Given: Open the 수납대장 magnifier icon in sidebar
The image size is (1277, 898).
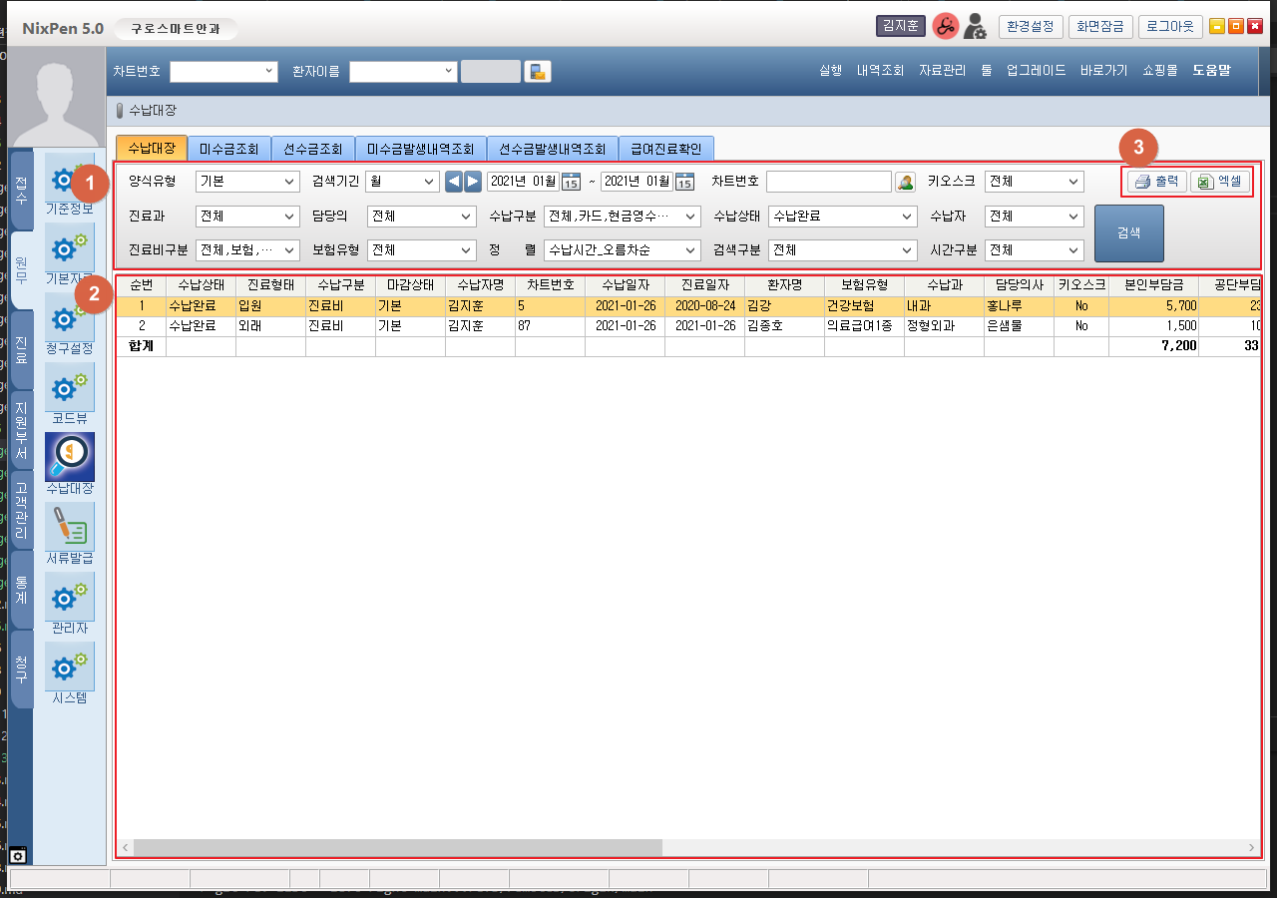Looking at the screenshot, I should [70, 456].
